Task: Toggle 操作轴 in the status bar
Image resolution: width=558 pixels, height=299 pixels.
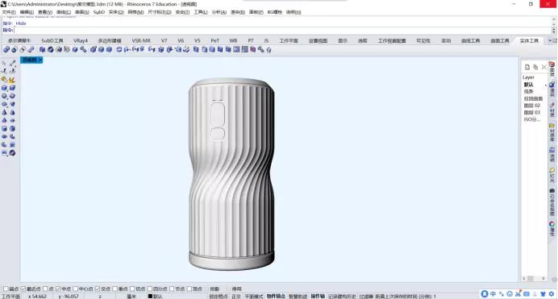Action: [318, 296]
